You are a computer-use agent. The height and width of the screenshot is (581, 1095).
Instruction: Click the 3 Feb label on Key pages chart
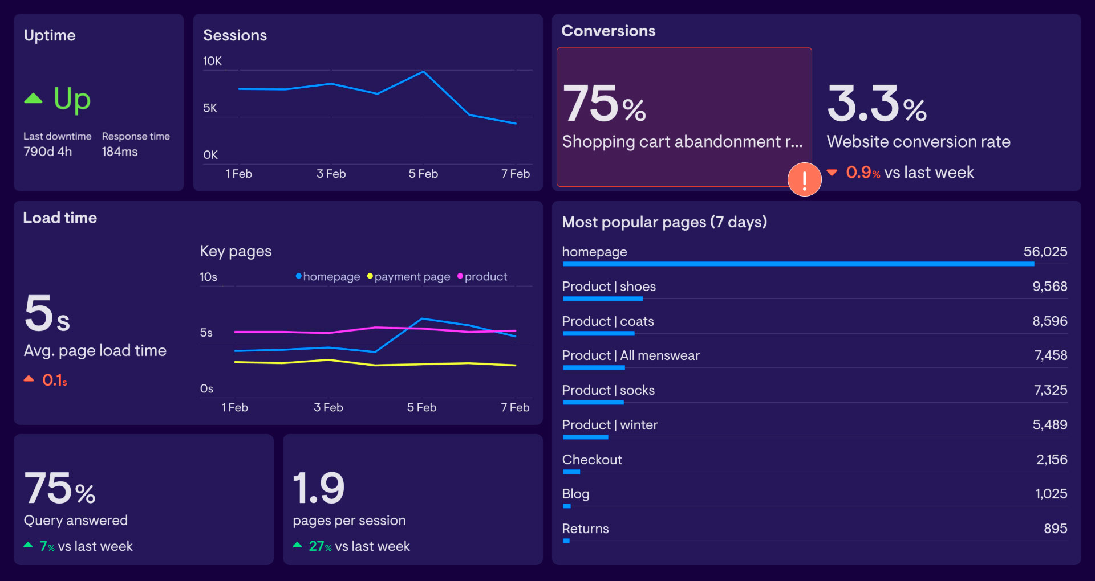point(328,407)
